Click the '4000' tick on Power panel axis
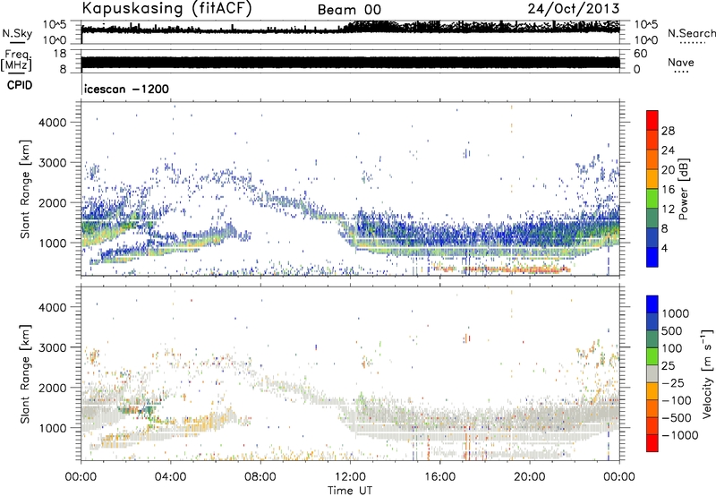Image resolution: width=716 pixels, height=496 pixels. coord(52,123)
